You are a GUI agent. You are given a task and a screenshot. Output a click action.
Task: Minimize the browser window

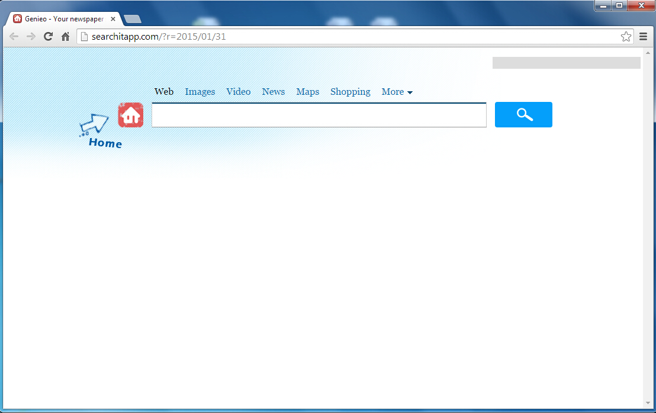pyautogui.click(x=603, y=5)
